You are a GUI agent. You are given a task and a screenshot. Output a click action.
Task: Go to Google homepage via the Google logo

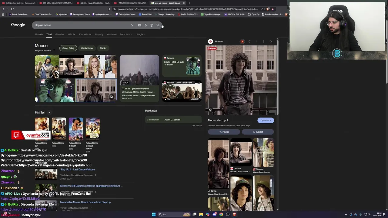click(18, 25)
